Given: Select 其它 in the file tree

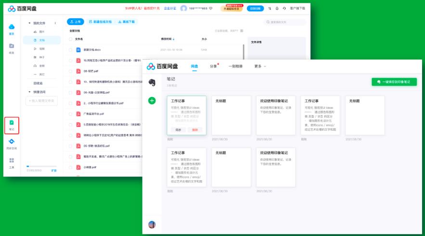Looking at the screenshot, I should point(42,74).
